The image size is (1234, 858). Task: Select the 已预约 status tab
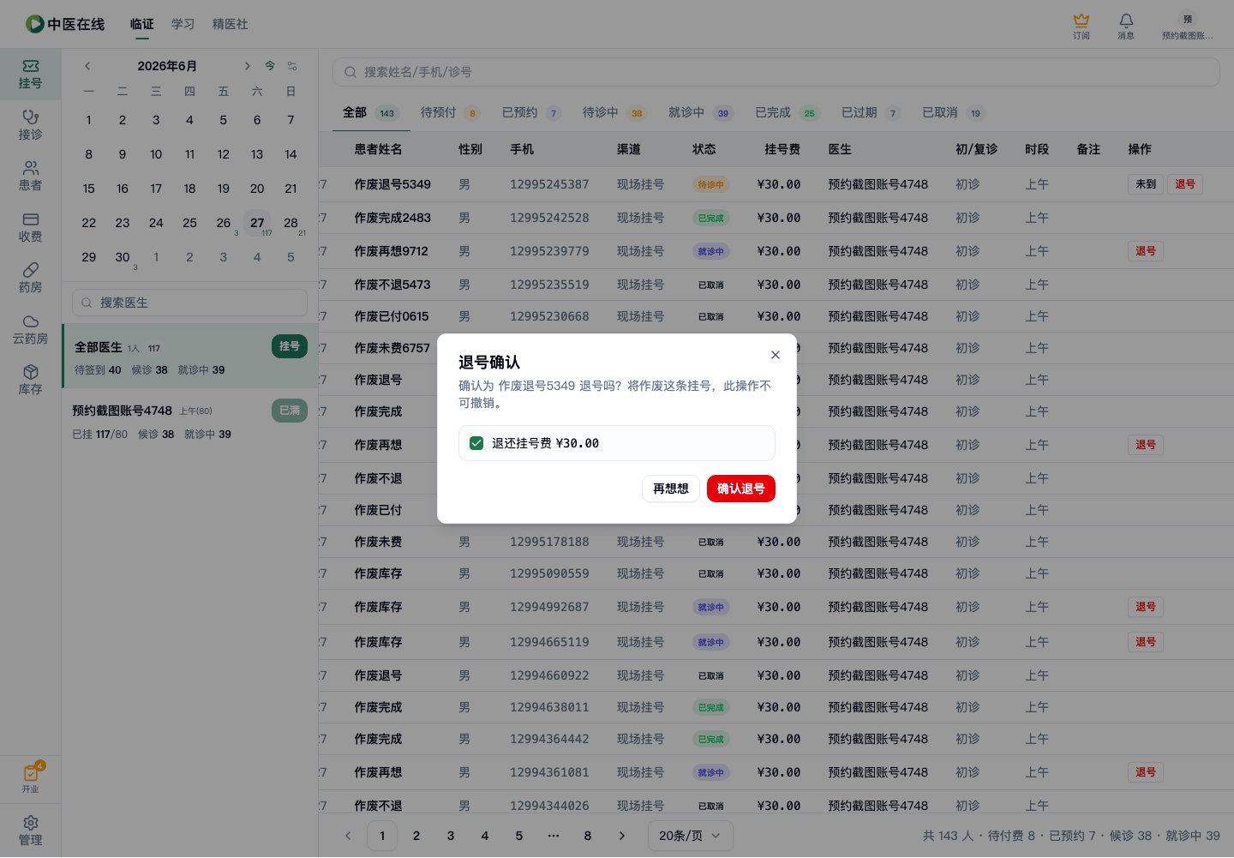coord(531,112)
